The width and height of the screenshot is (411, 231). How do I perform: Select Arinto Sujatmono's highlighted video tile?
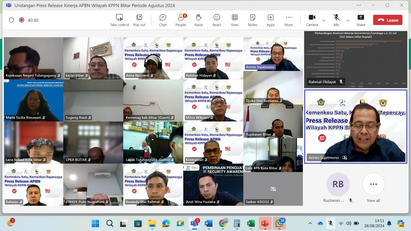[356, 126]
